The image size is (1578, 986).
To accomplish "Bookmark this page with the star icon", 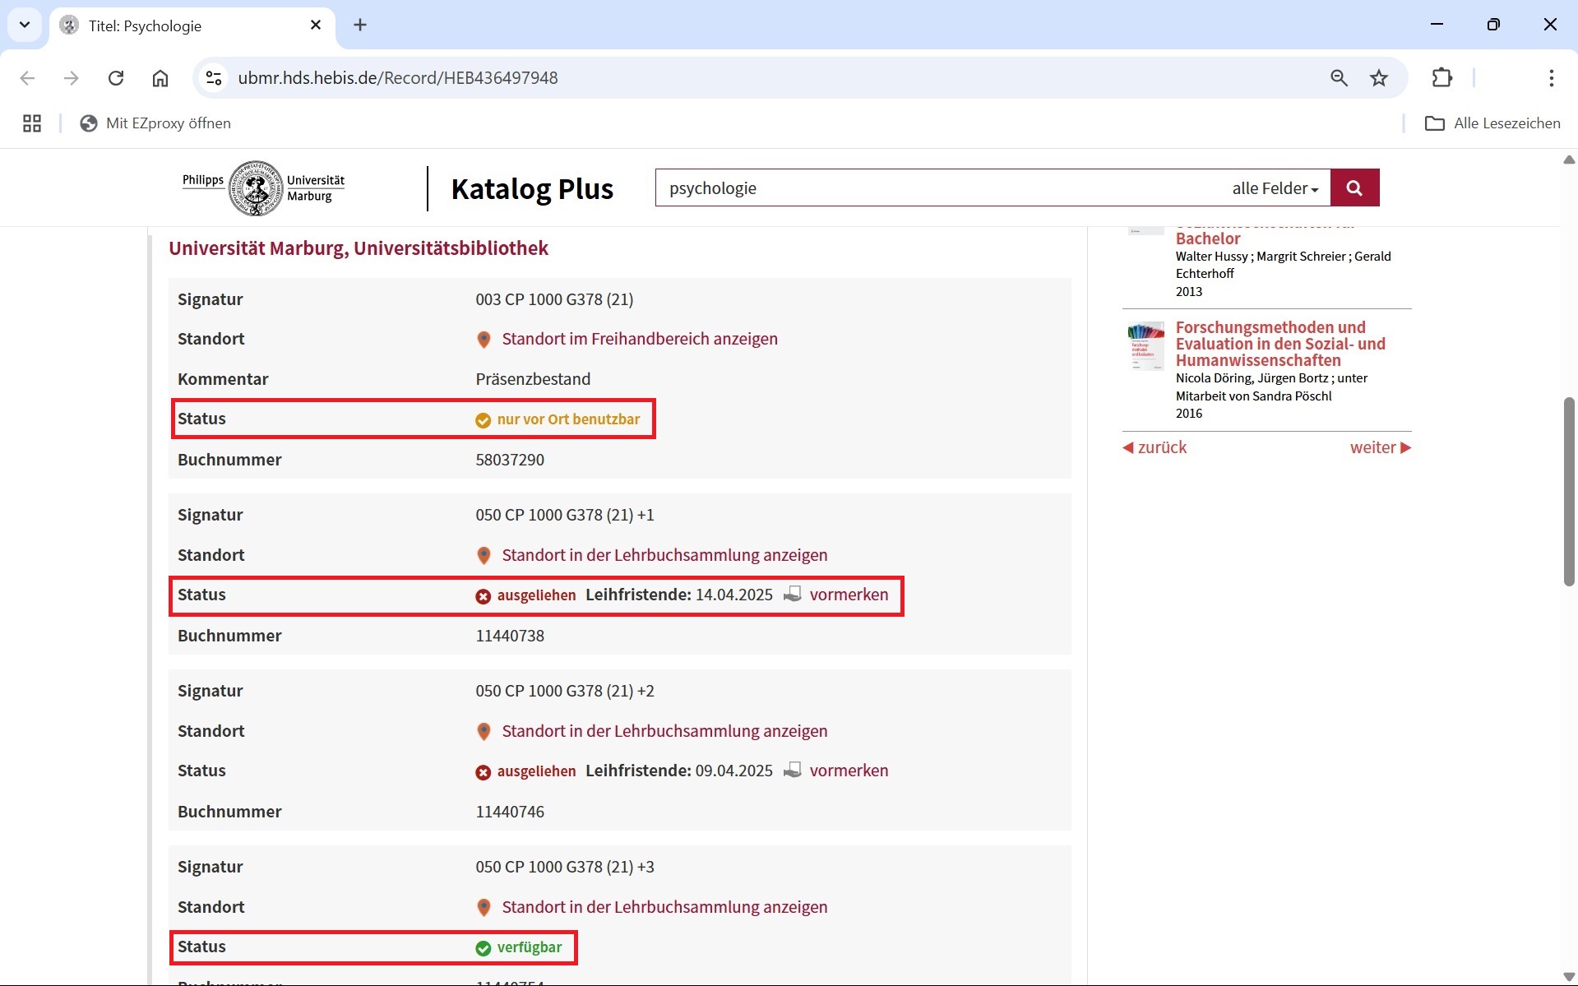I will click(x=1378, y=78).
